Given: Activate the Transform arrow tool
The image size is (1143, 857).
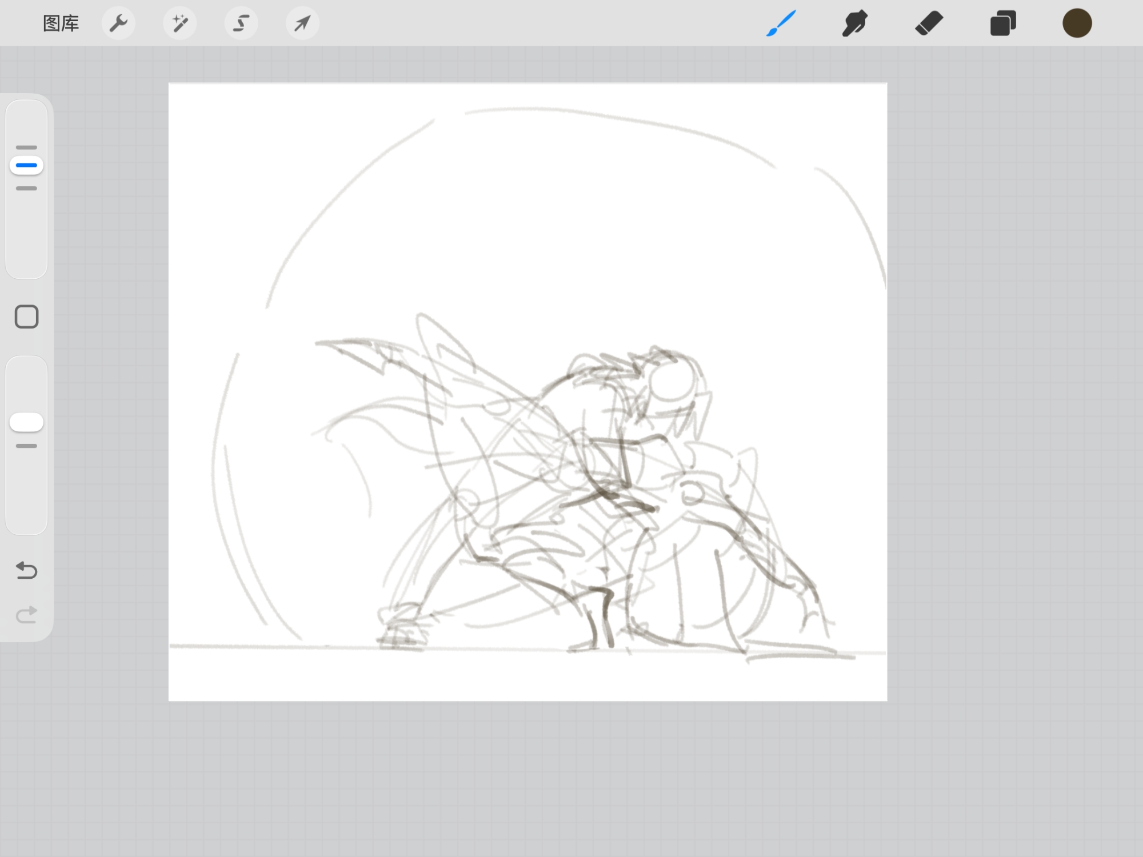Looking at the screenshot, I should coord(302,23).
